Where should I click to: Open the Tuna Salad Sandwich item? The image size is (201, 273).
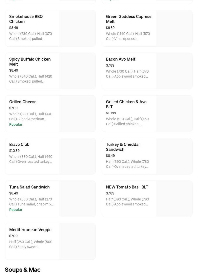(x=29, y=187)
